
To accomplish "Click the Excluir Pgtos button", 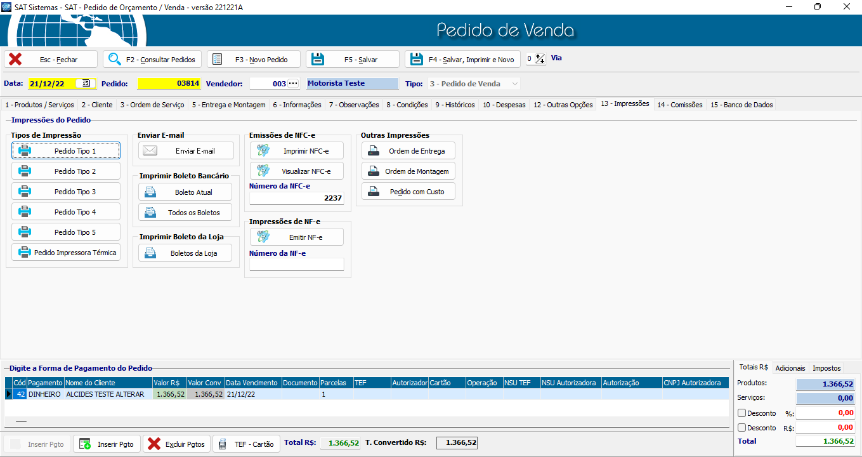I will click(177, 444).
